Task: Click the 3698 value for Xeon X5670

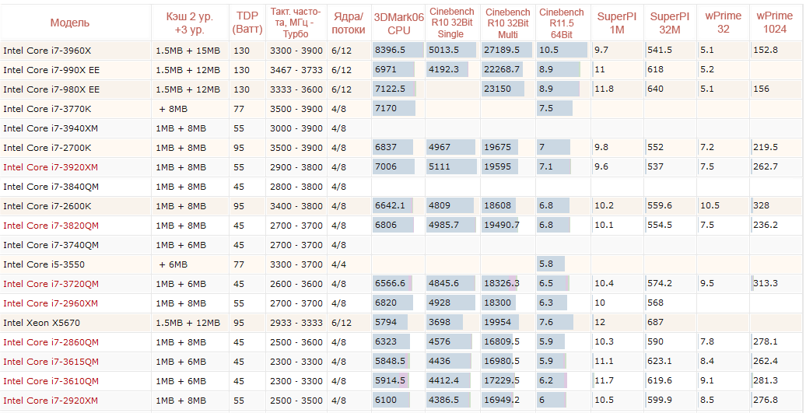Action: coord(440,323)
